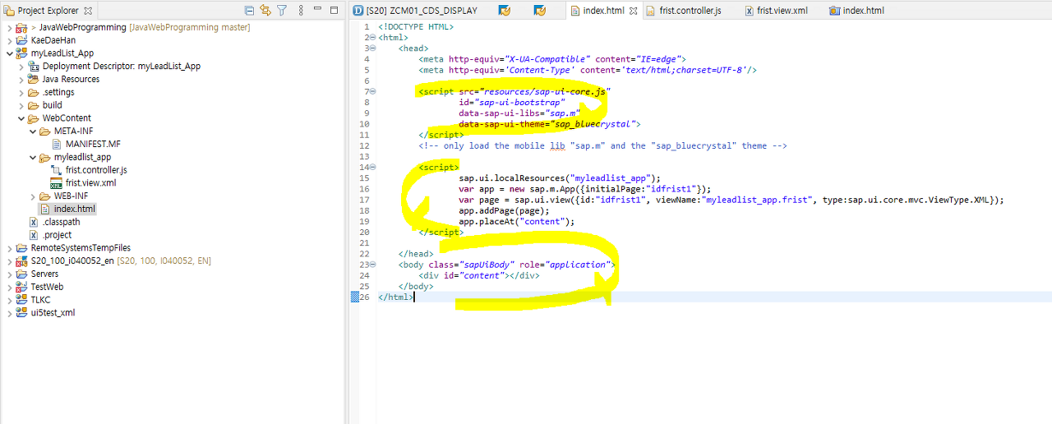Expand the JavaWebProgramming project
The height and width of the screenshot is (424, 1052).
(x=9, y=28)
